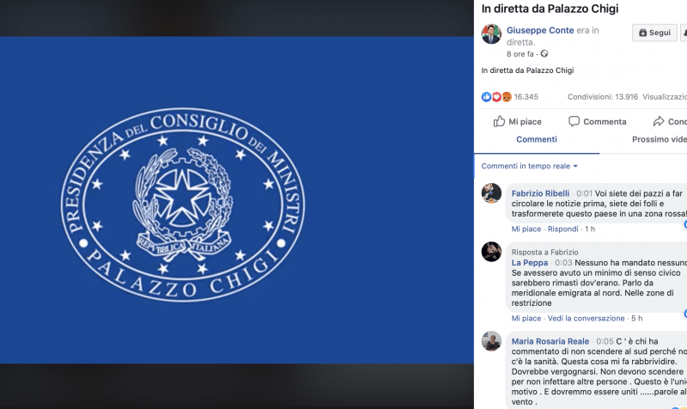Open La Peppa's avatar

491,251
